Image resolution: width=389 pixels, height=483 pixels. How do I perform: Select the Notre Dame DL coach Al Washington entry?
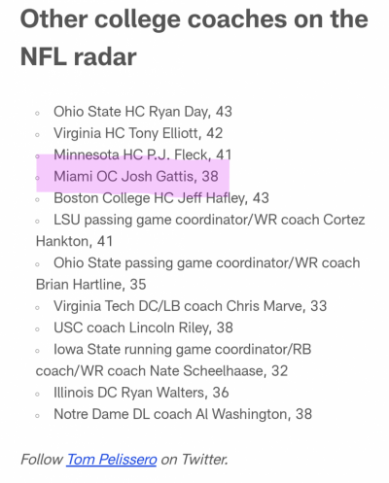[x=183, y=414]
